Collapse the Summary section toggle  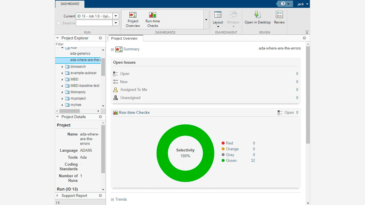pos(113,50)
